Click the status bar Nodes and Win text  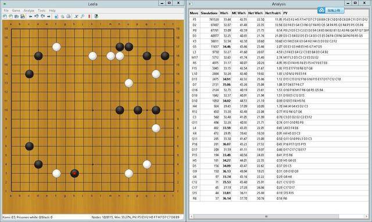coord(135,217)
